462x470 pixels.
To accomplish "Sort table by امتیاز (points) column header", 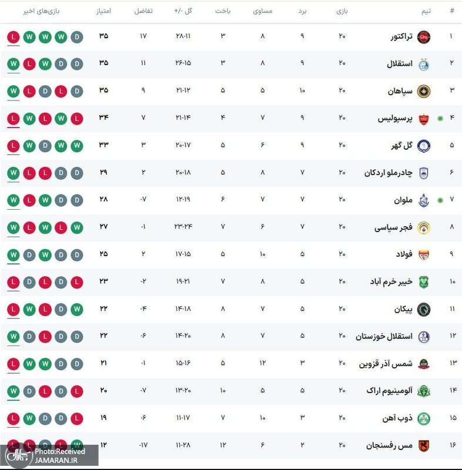I will click(103, 11).
